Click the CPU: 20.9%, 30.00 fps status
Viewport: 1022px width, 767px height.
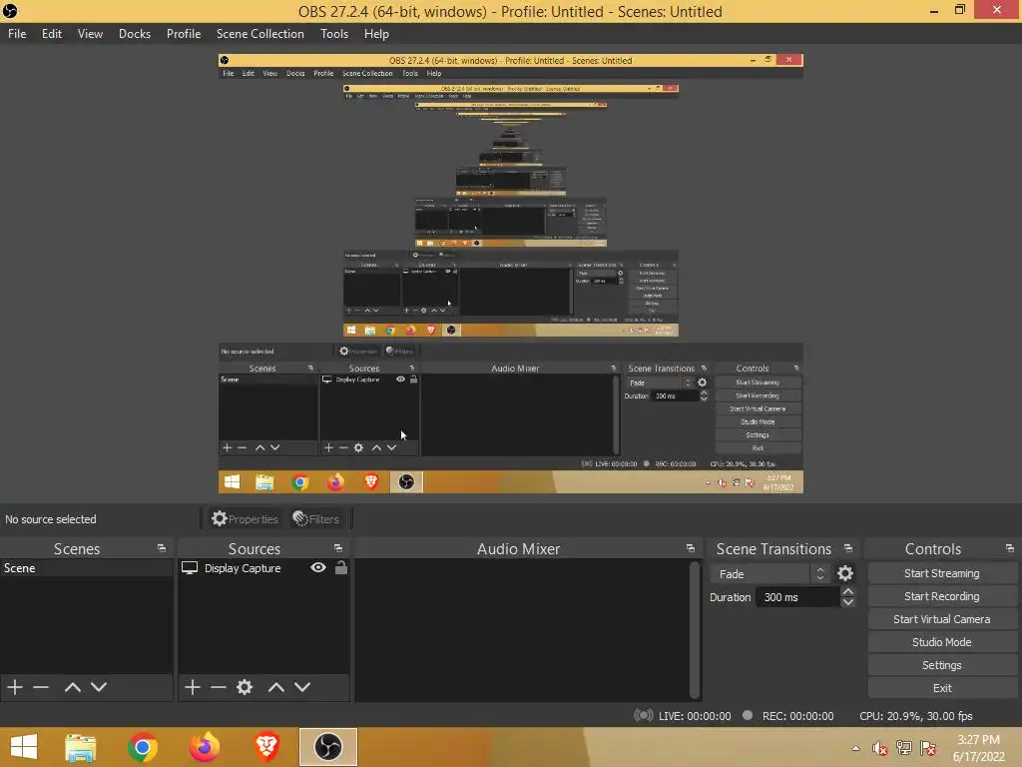pyautogui.click(x=916, y=716)
